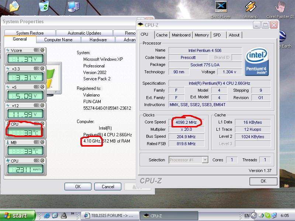This screenshot has width=295, height=221.
Task: Click the Rated FSB value 819.6 MHz
Action: 186,144
